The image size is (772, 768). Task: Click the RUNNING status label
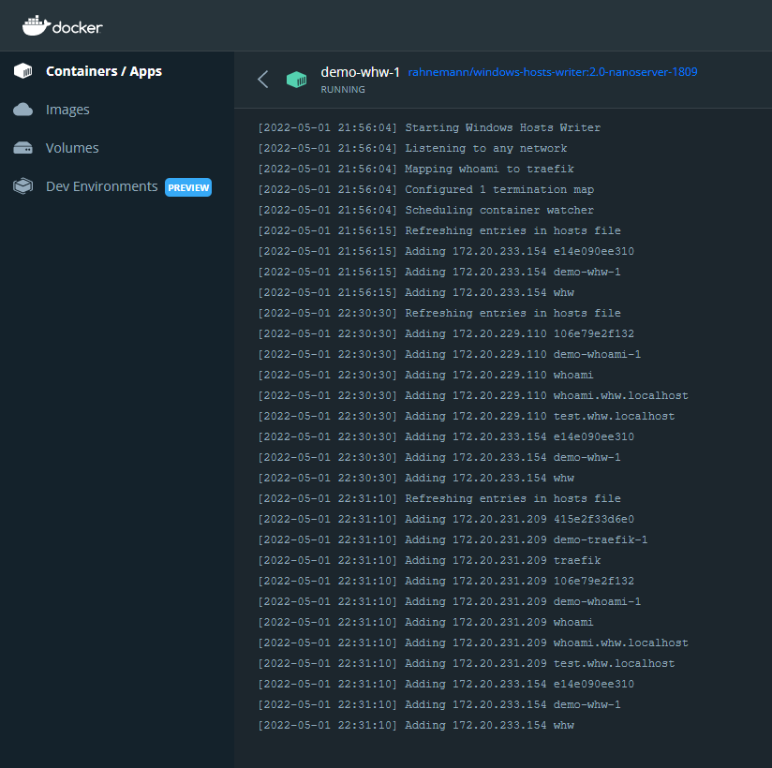[x=343, y=90]
